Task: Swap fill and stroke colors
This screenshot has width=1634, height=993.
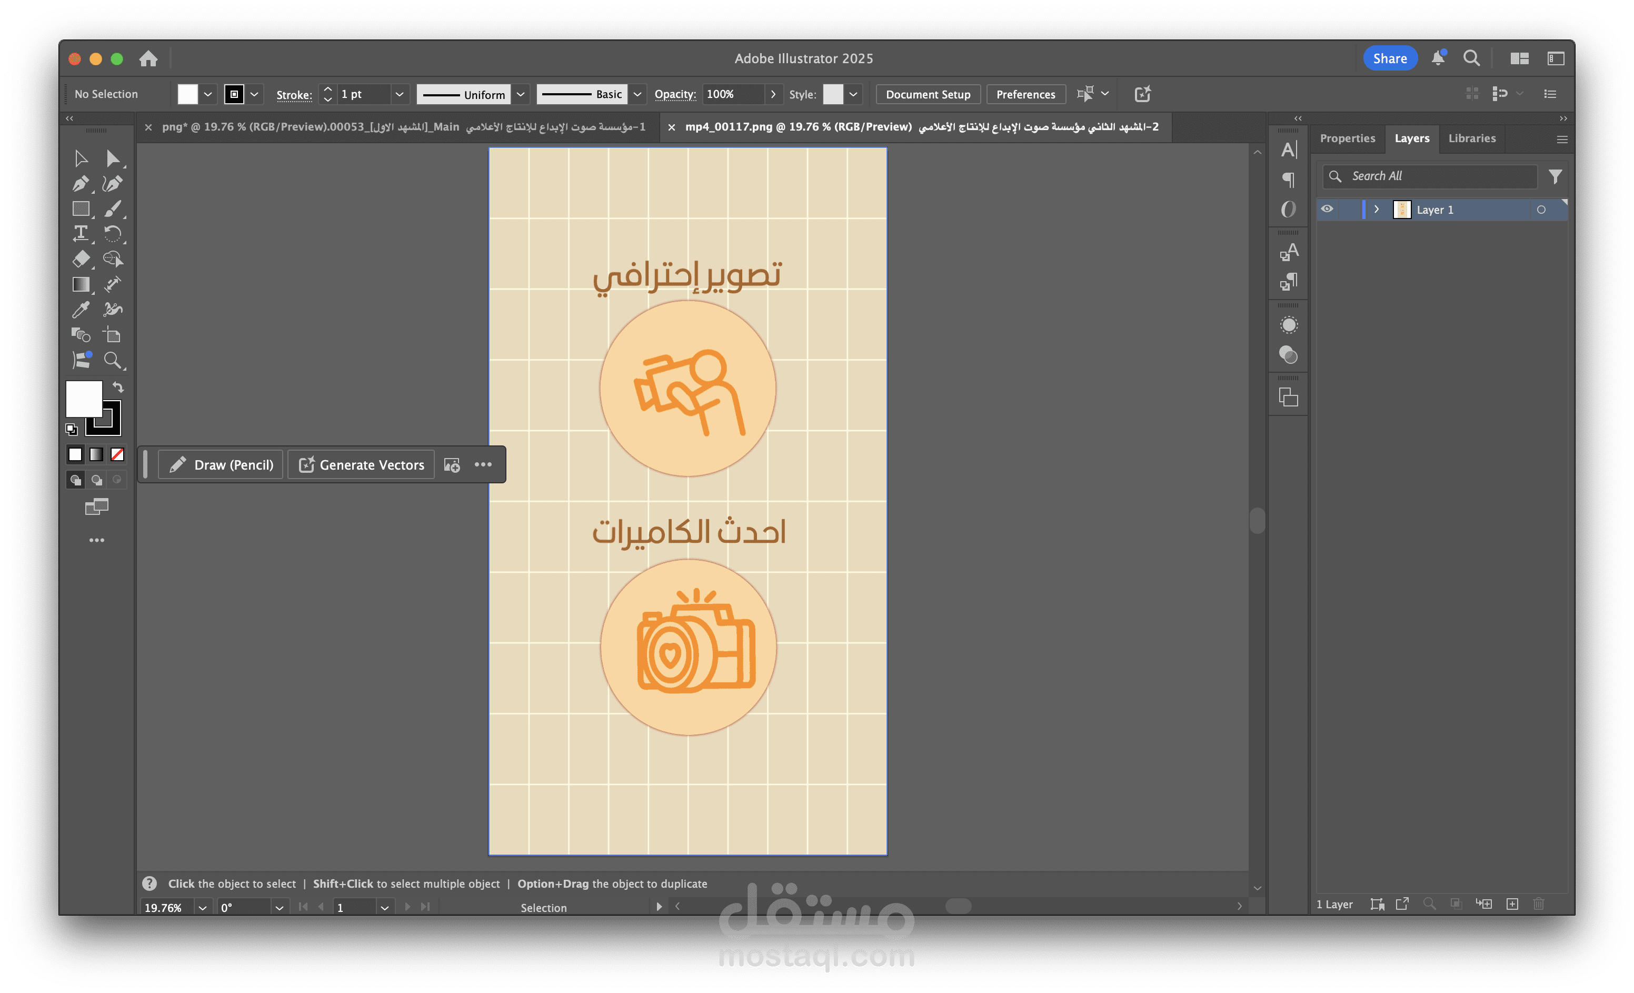Action: coord(118,386)
